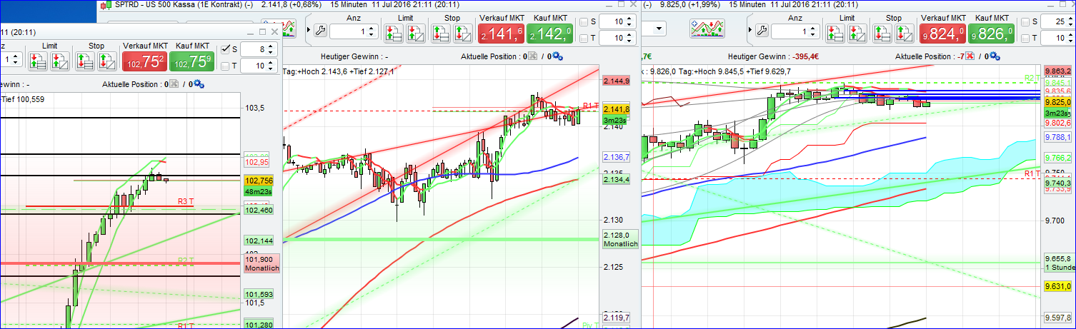Click first Stop order icon in 102,75 window

pyautogui.click(x=84, y=61)
